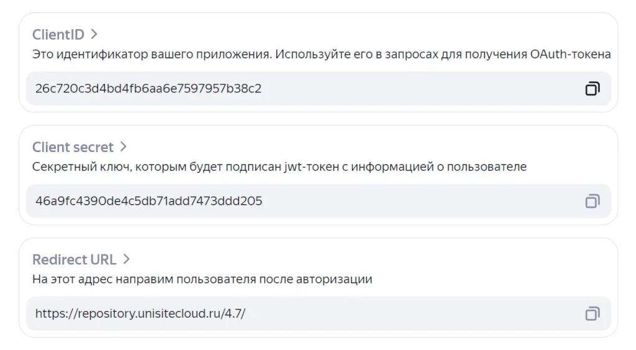Copy the ClientID value to clipboard
The height and width of the screenshot is (350, 636).
592,89
